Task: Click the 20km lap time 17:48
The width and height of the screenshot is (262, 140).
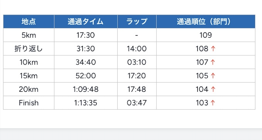Action: click(137, 89)
